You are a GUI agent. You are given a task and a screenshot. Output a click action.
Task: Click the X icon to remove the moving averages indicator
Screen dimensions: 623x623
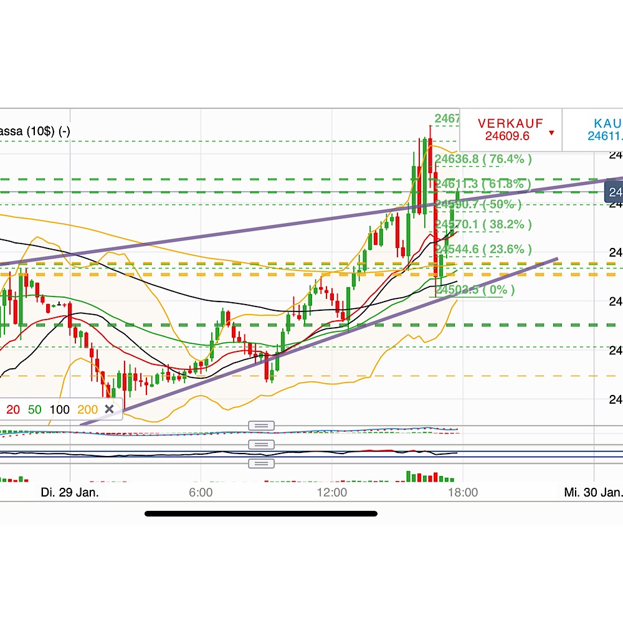(x=110, y=409)
